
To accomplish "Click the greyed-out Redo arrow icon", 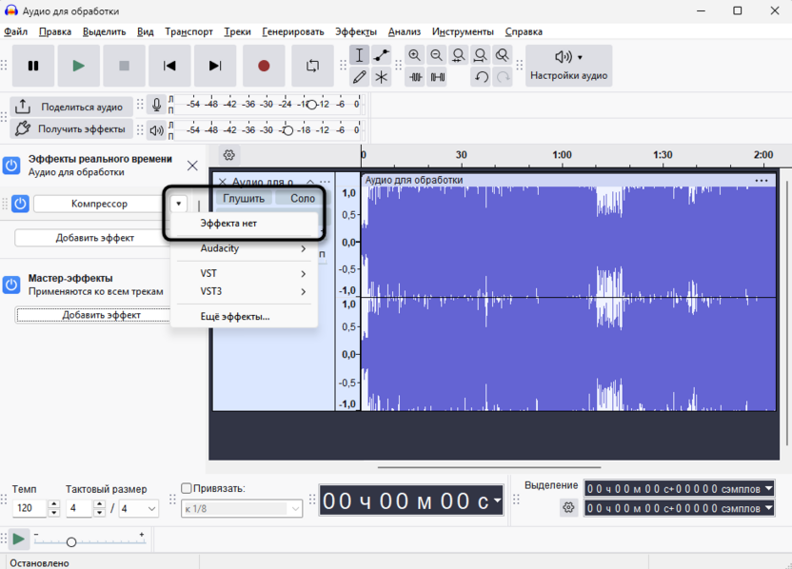I will (503, 77).
